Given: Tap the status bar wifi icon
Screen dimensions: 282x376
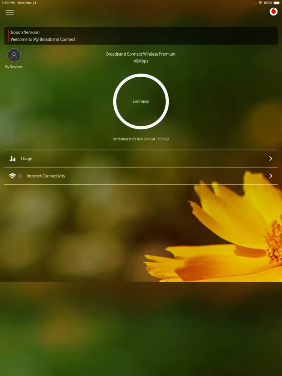Looking at the screenshot, I should (260, 3).
